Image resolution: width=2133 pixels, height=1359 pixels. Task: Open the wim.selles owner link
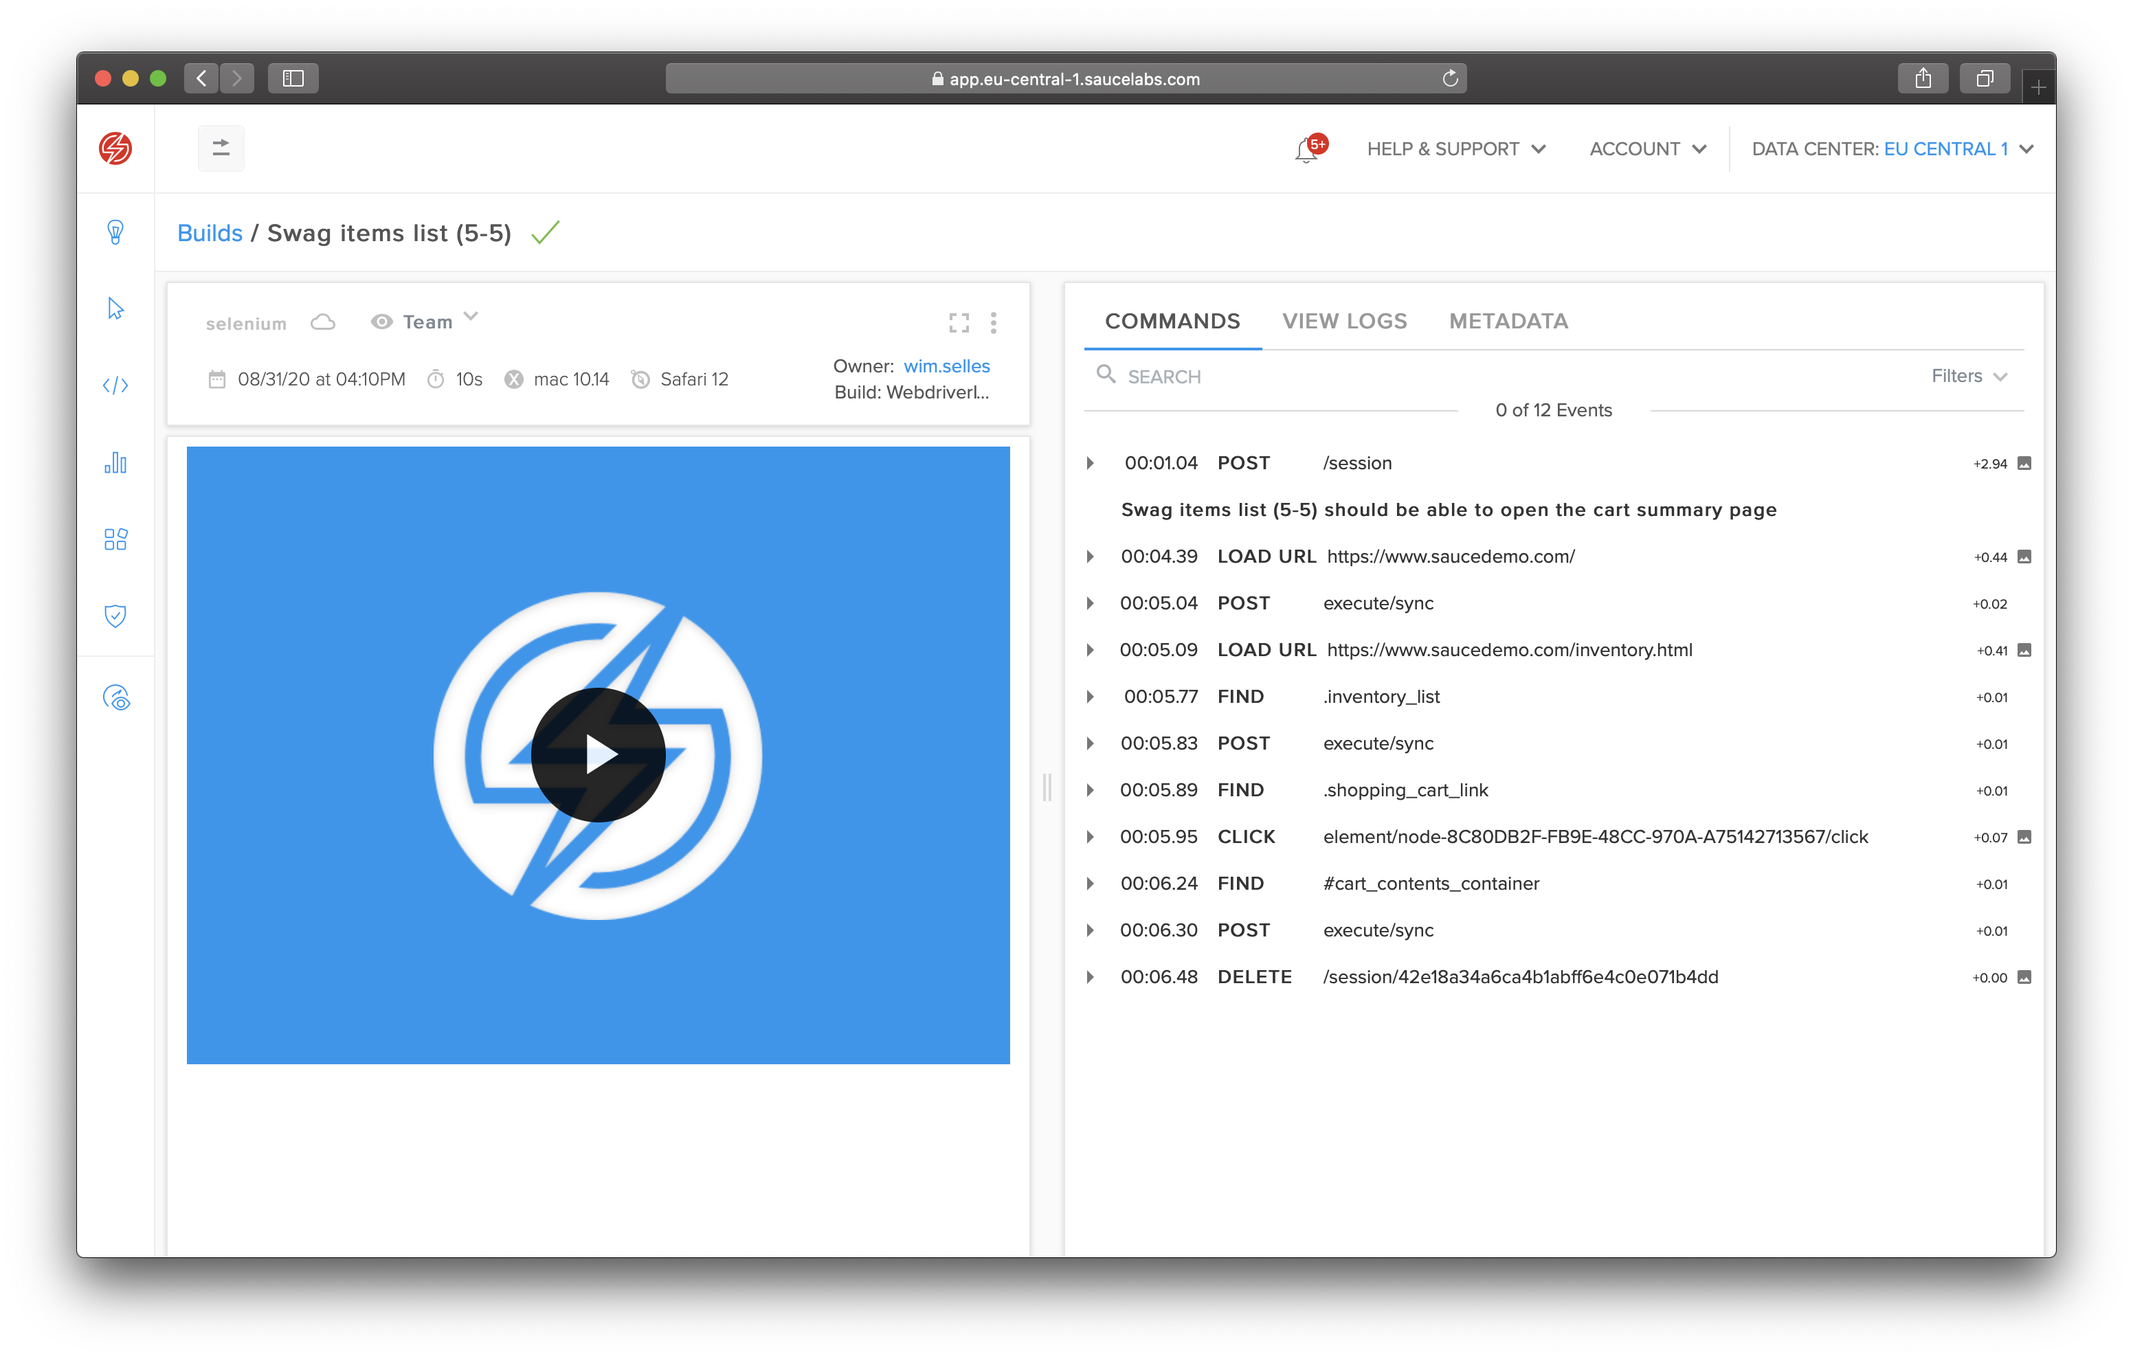(x=946, y=366)
